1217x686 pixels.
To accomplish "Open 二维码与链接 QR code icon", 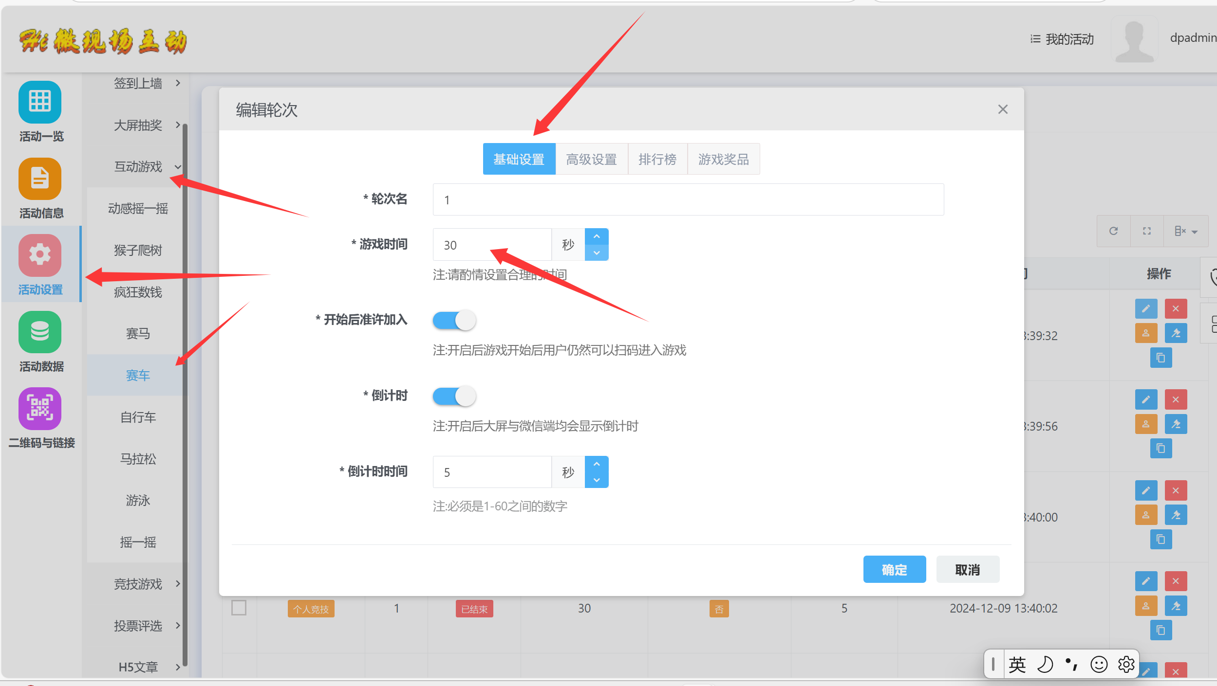I will pyautogui.click(x=40, y=408).
